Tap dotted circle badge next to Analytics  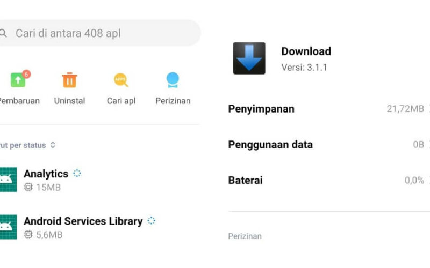click(77, 173)
